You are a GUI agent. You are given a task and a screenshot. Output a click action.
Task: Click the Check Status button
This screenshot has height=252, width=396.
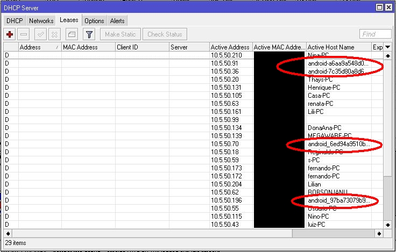point(165,34)
